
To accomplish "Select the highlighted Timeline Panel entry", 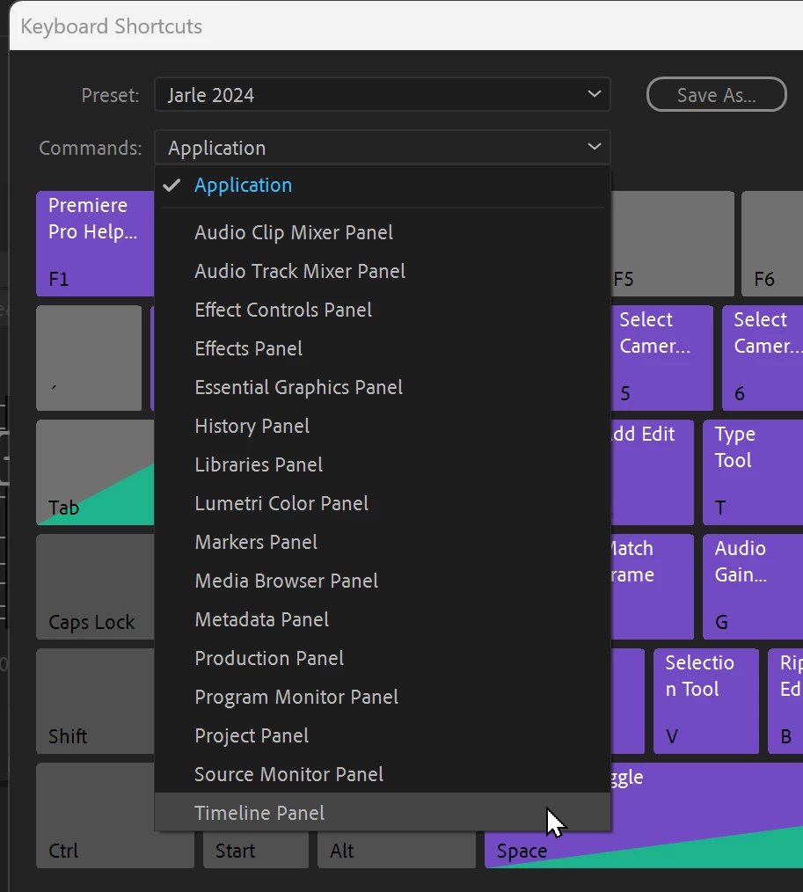I will pos(383,812).
